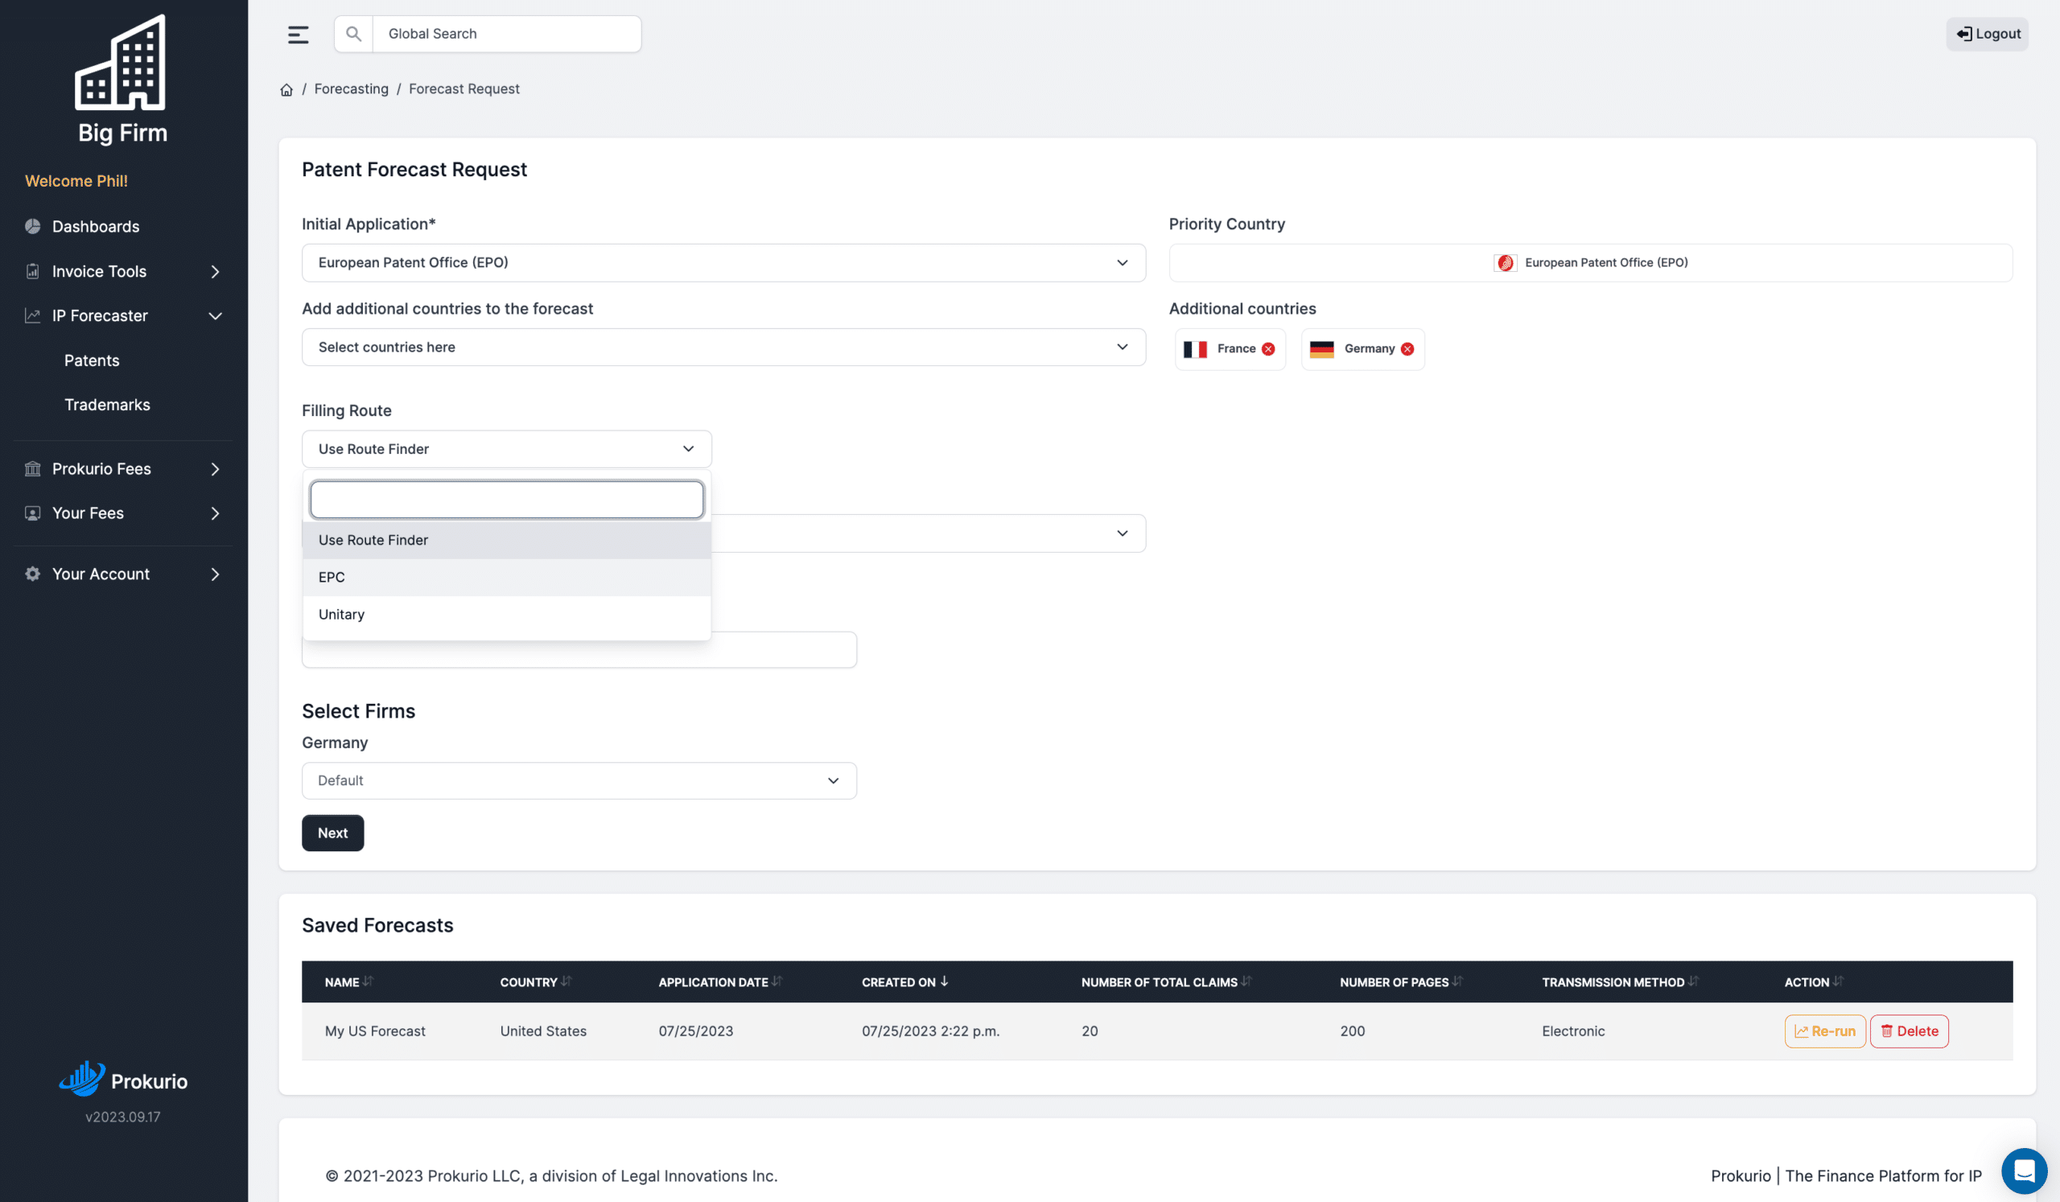The height and width of the screenshot is (1202, 2060).
Task: Collapse the IP Forecaster submenu
Action: click(215, 315)
